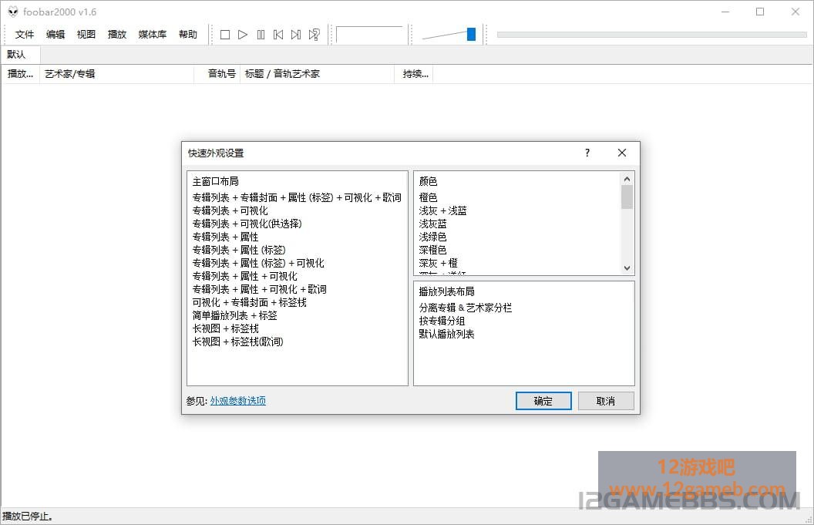The width and height of the screenshot is (814, 525).
Task: Pick the 橙色 color scheme
Action: click(x=429, y=197)
